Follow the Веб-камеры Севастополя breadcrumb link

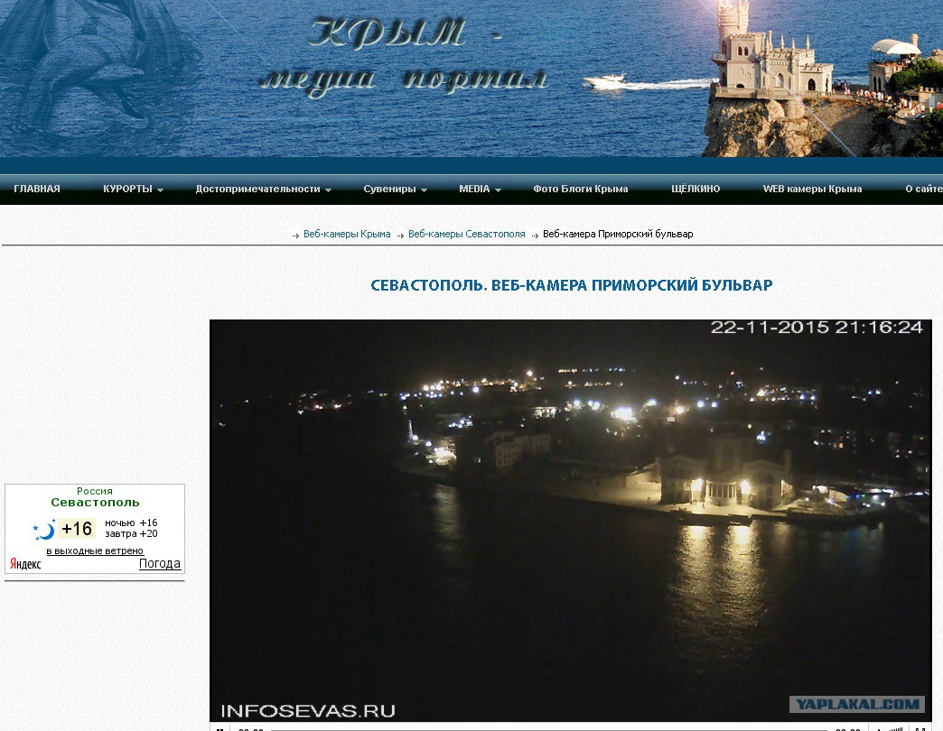(466, 235)
